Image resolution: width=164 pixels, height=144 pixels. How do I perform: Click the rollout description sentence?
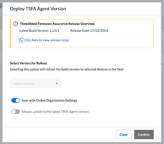[67, 69]
